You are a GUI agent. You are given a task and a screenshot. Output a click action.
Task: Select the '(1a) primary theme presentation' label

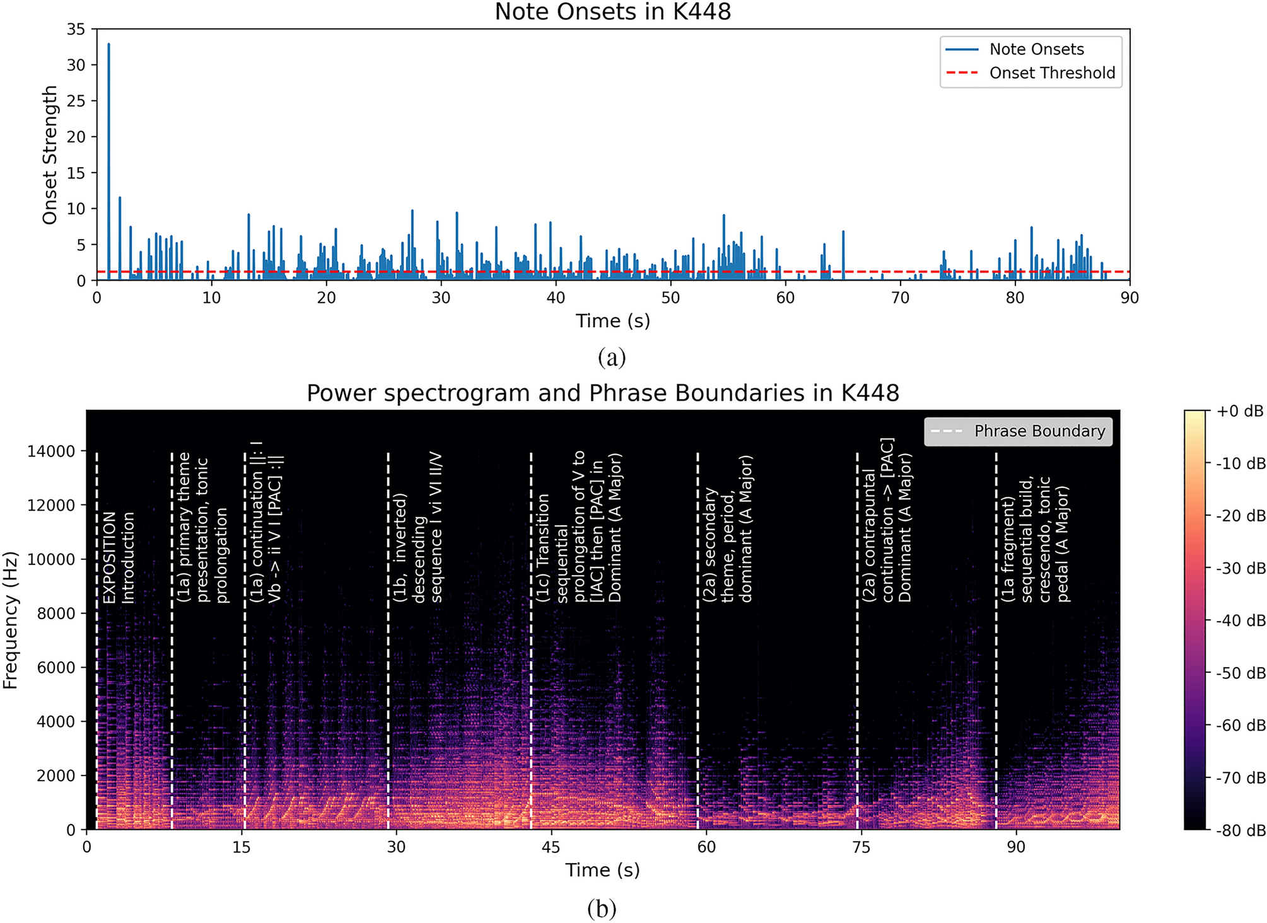tap(203, 528)
